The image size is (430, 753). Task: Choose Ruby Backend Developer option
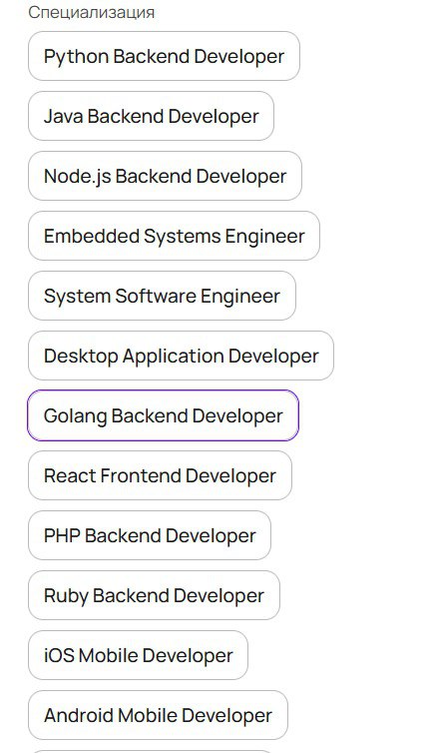pyautogui.click(x=154, y=595)
